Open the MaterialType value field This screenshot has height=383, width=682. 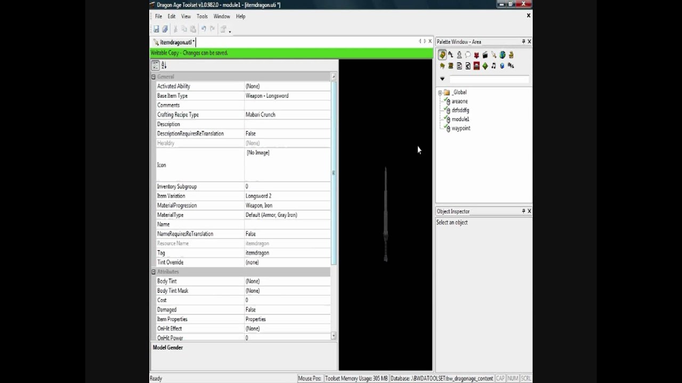click(287, 215)
